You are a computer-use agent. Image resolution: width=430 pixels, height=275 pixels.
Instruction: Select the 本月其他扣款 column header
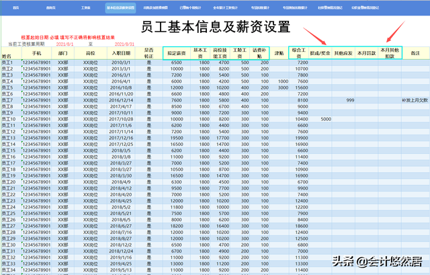(390, 53)
